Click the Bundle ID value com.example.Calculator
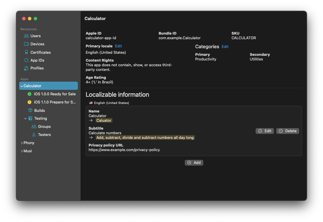 coord(180,38)
